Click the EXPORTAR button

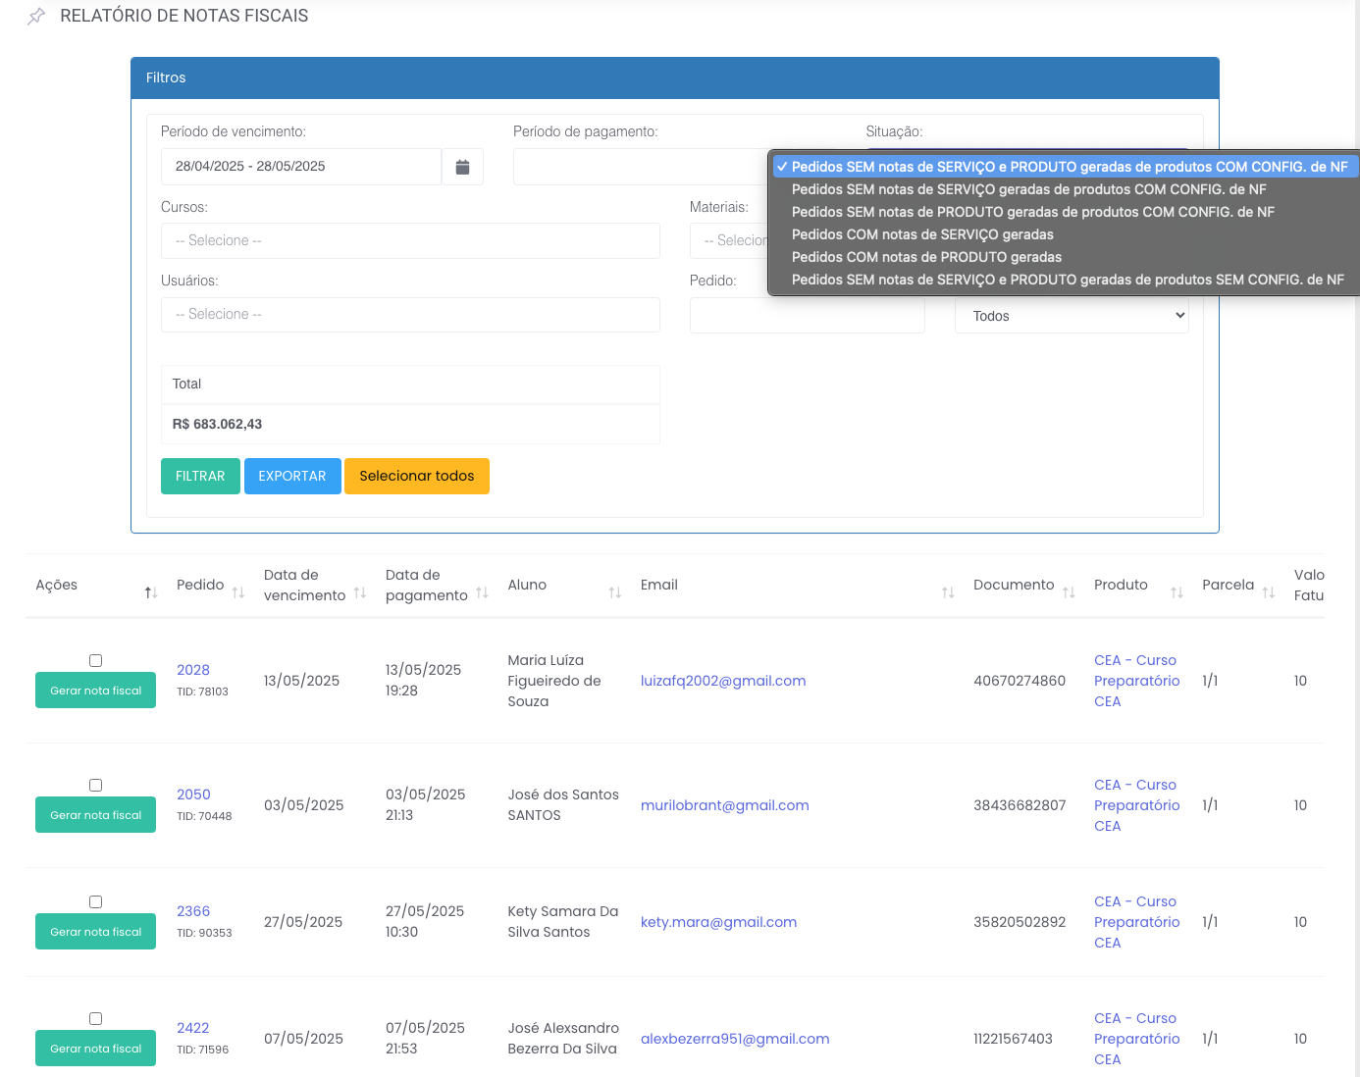coord(292,476)
